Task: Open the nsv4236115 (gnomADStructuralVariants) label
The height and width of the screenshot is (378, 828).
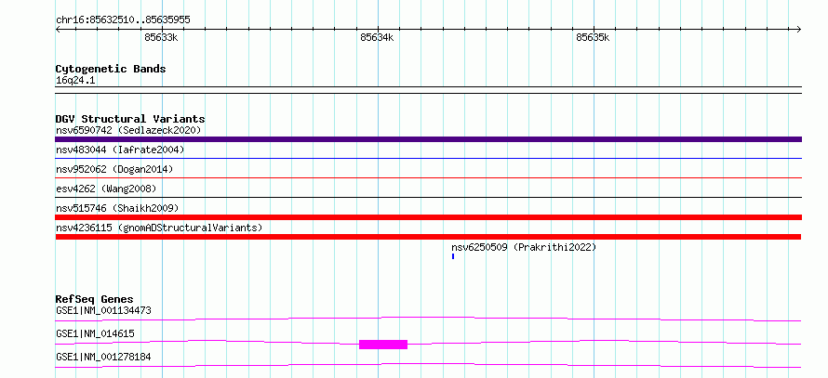Action: pos(159,228)
